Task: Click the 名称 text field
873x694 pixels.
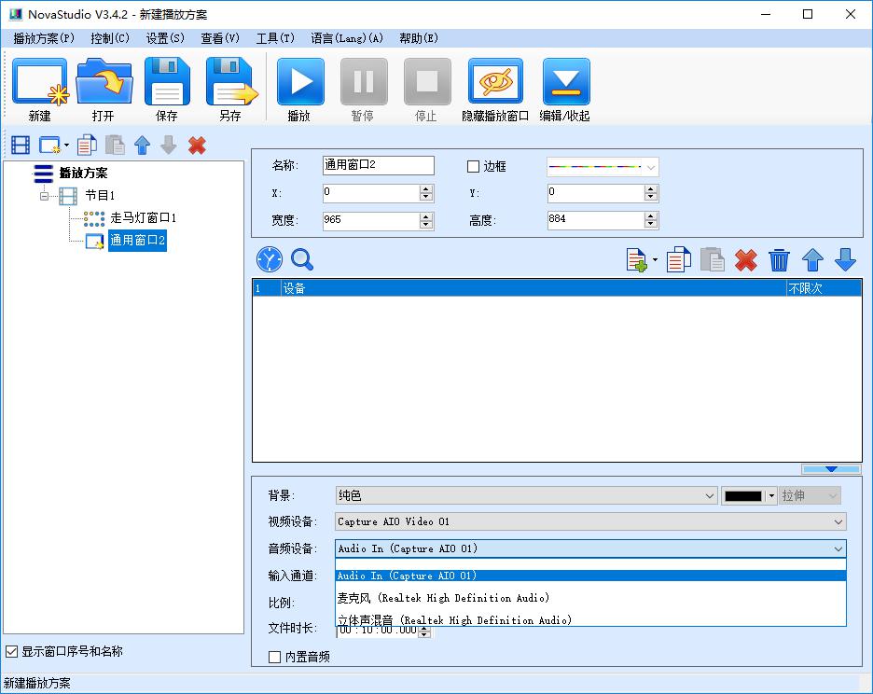Action: pyautogui.click(x=378, y=165)
